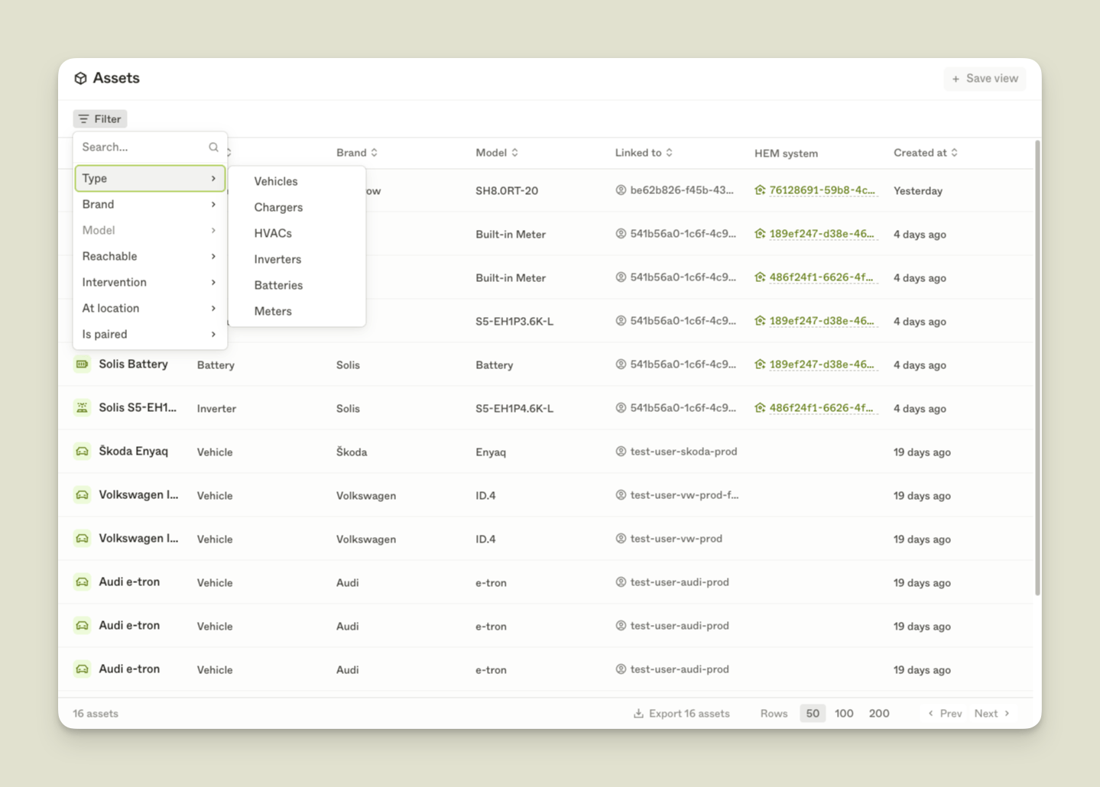Click the search magnifying glass in the filter search box
This screenshot has width=1100, height=787.
click(213, 147)
